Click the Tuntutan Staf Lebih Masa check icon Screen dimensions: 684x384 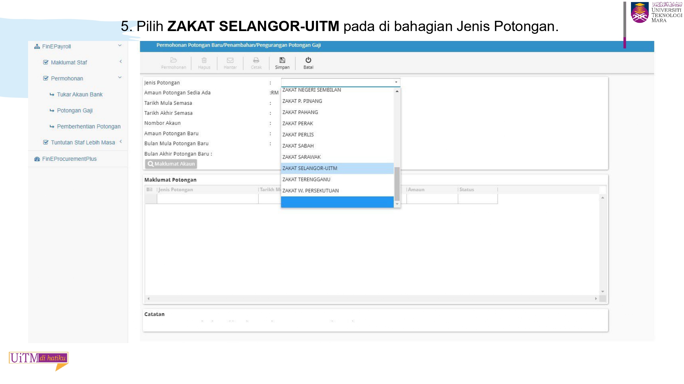click(46, 142)
